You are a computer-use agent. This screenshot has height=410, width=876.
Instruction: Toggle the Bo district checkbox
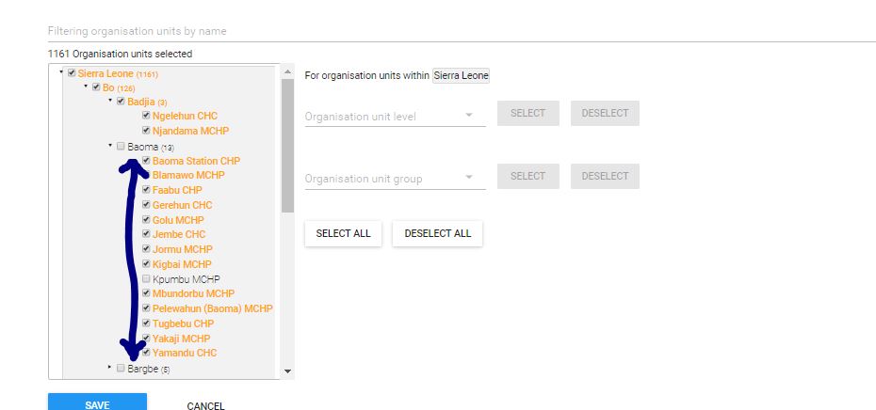click(96, 87)
